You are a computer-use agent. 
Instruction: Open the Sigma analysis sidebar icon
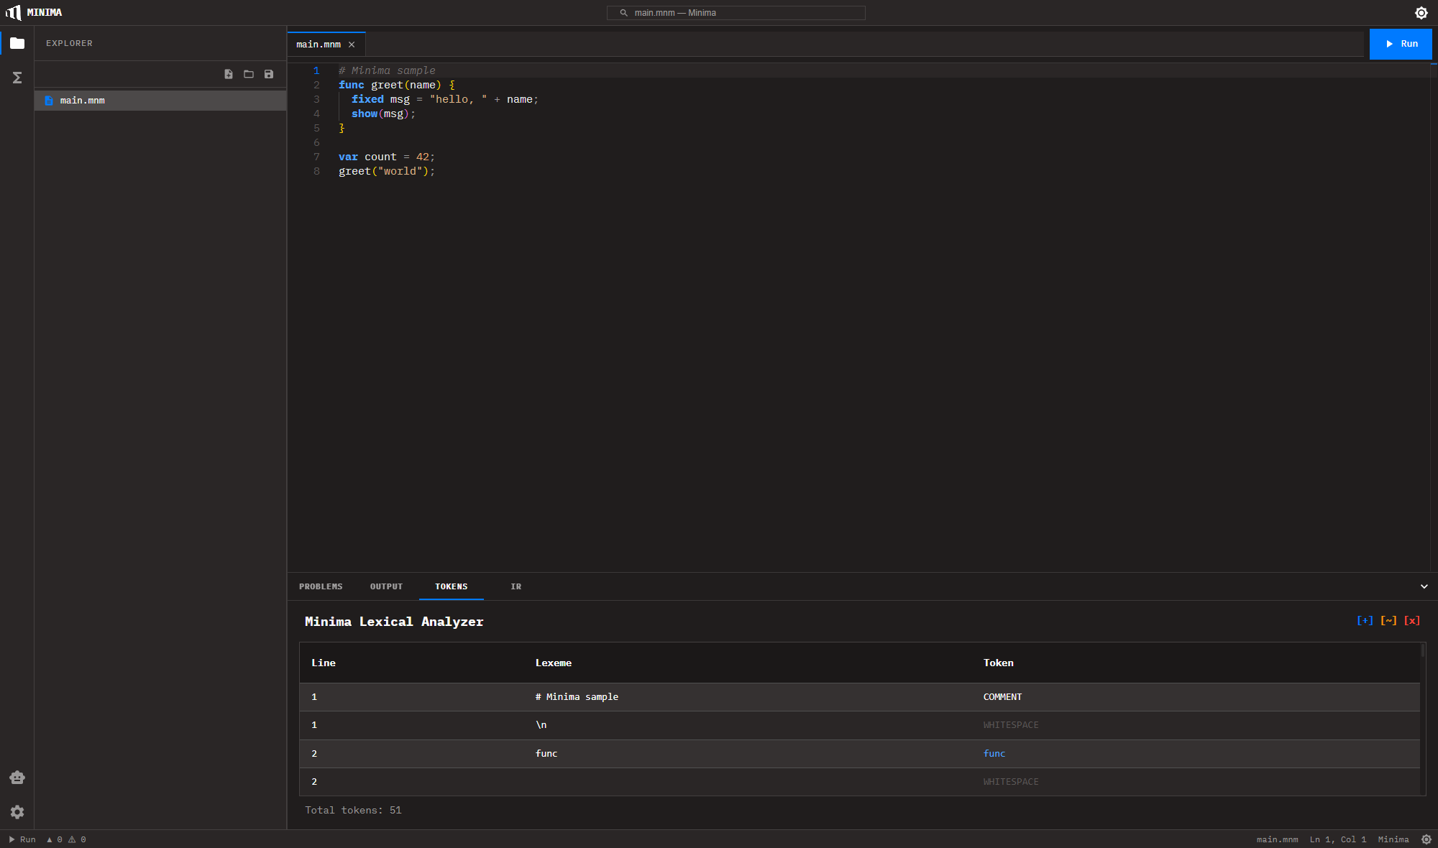pos(17,78)
